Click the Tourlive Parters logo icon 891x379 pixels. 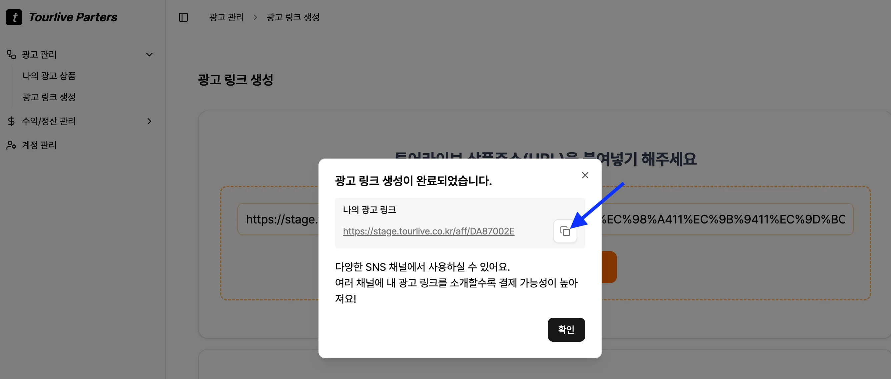point(14,17)
